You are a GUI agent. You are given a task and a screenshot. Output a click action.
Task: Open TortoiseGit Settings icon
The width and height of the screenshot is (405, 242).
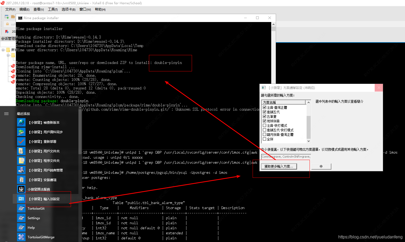point(21,218)
